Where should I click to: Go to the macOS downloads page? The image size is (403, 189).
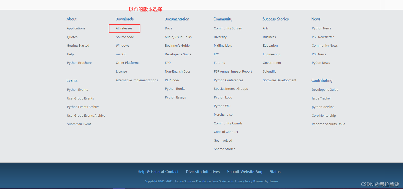pyautogui.click(x=121, y=54)
